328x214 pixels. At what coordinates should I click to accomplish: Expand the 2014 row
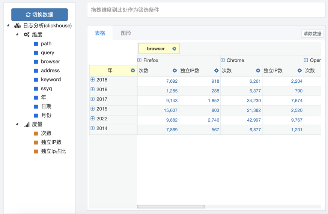[92, 128]
